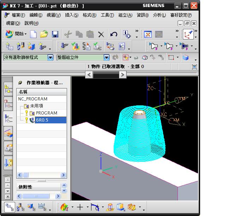Image resolution: width=240 pixels, height=216 pixels.
Task: Click the 依附性 panel header
Action: tap(38, 187)
